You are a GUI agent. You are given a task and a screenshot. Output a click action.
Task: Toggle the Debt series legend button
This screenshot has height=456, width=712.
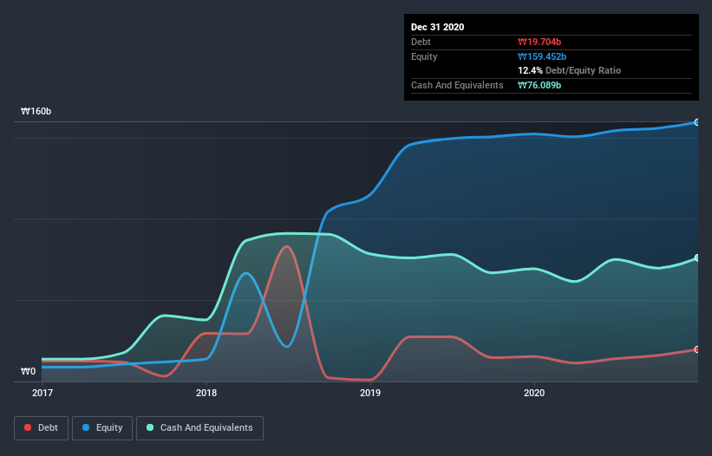tap(41, 428)
